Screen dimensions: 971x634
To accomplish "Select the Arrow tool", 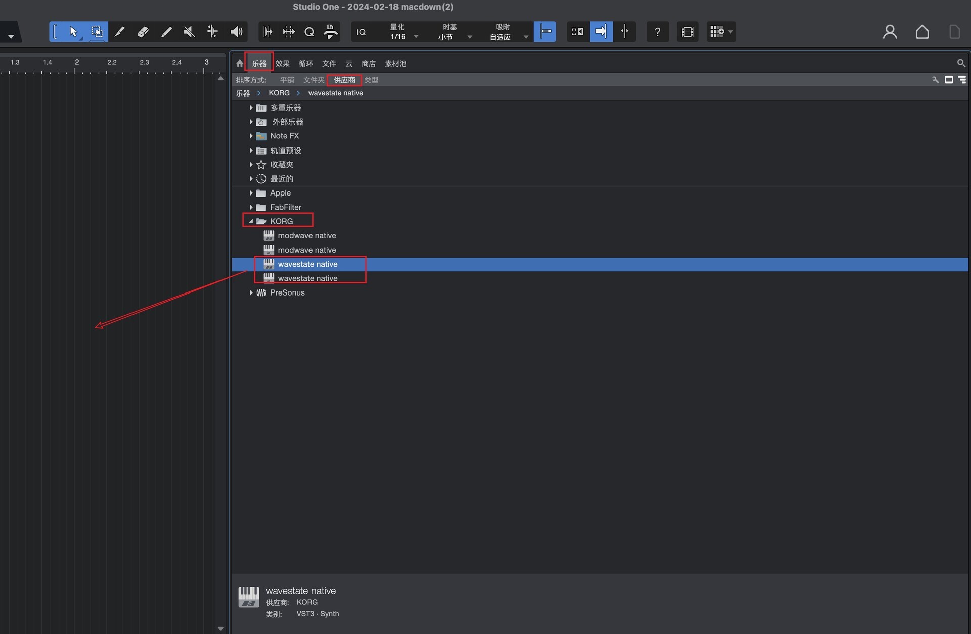I will click(x=73, y=32).
